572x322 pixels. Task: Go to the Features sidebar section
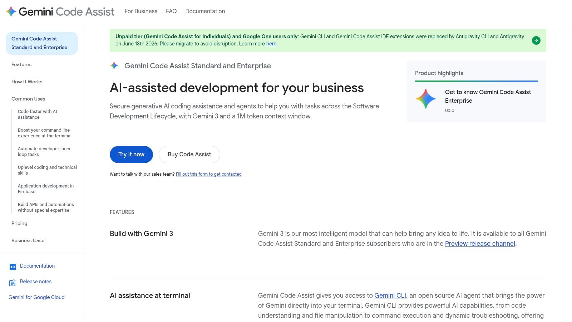(21, 64)
